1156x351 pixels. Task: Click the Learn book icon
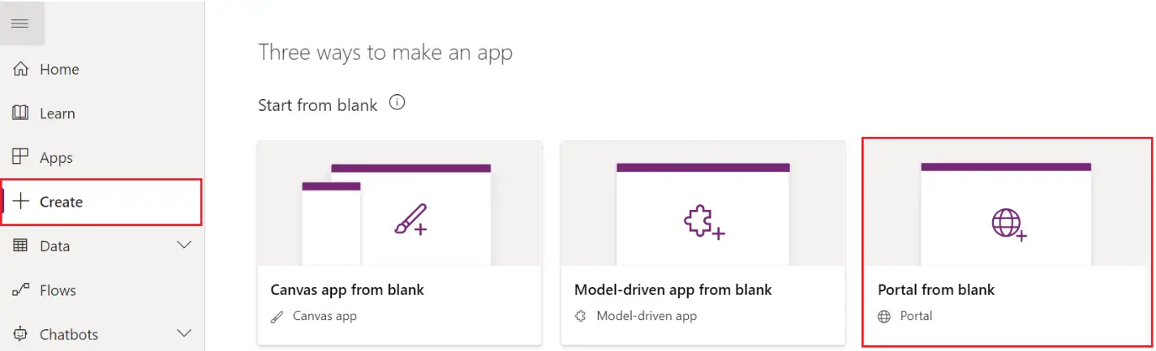(21, 113)
